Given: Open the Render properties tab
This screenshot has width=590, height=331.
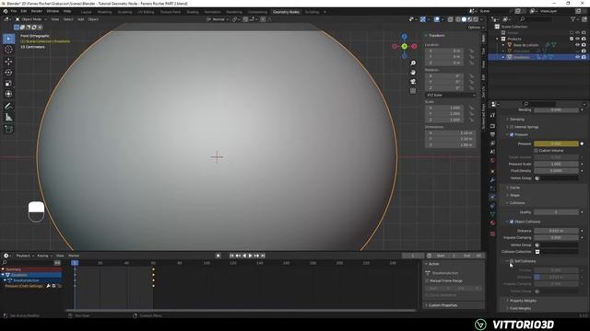Looking at the screenshot, I should coord(492,126).
